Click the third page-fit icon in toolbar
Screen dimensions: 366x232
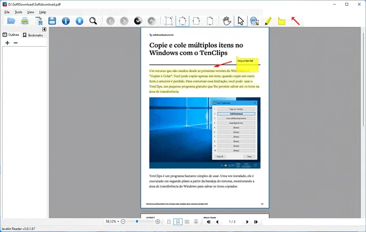[197, 21]
